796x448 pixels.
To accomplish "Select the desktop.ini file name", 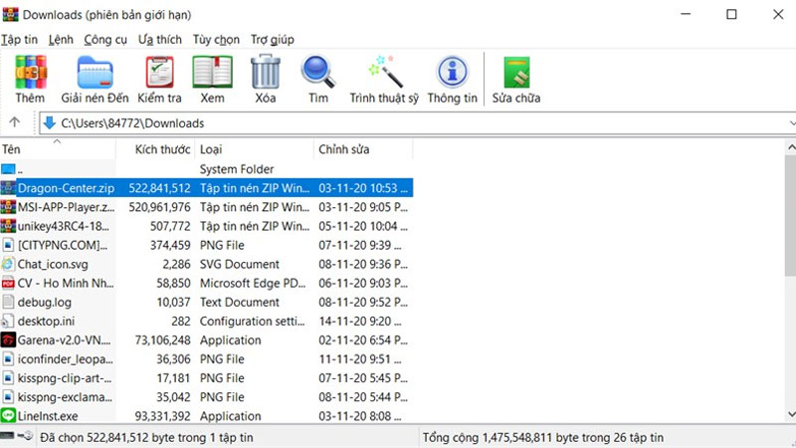I will coord(46,321).
